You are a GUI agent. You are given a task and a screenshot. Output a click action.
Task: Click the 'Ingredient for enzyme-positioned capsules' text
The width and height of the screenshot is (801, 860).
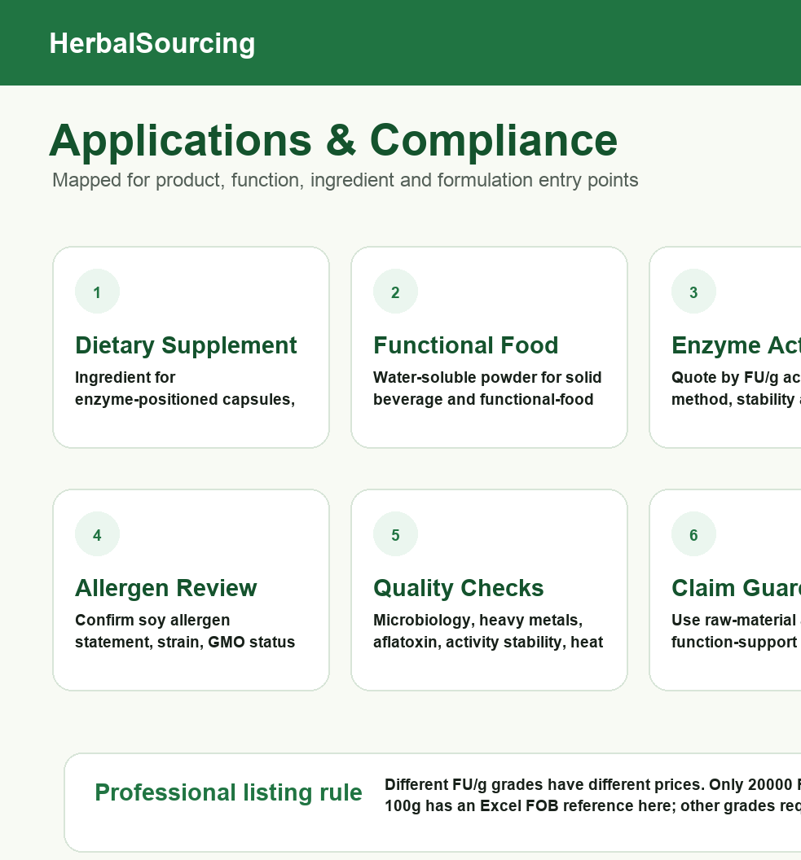(185, 388)
